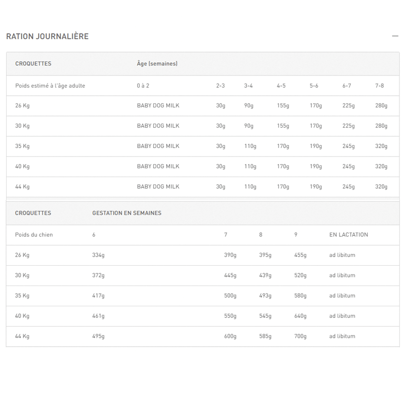The width and height of the screenshot is (405, 405).
Task: Select the 7-8 weeks column header
Action: pyautogui.click(x=379, y=86)
